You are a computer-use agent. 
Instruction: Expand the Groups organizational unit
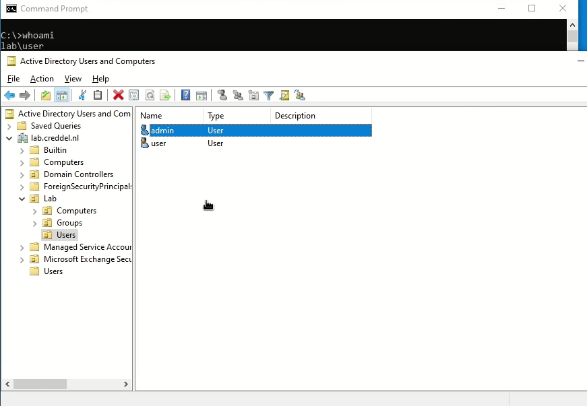pyautogui.click(x=35, y=223)
